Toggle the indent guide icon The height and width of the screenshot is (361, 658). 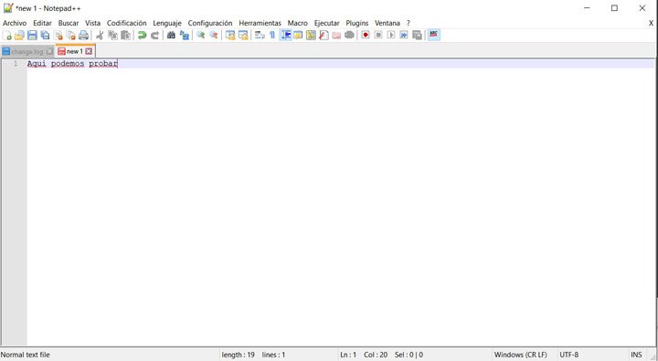285,36
